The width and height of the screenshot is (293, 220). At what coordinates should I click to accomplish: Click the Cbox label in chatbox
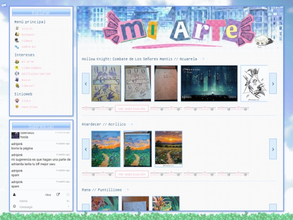(x=48, y=195)
